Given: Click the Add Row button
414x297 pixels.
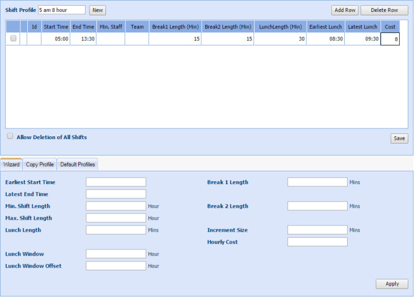Looking at the screenshot, I should click(345, 10).
